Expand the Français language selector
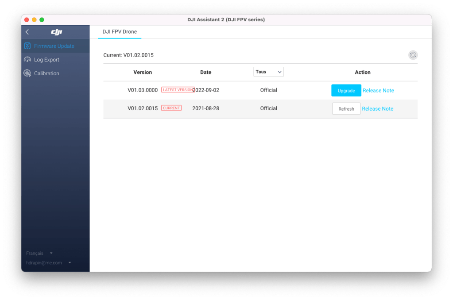The height and width of the screenshot is (300, 453). point(39,253)
